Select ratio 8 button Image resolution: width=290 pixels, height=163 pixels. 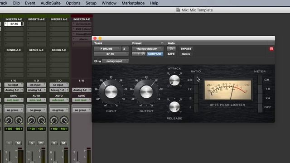tap(196, 98)
